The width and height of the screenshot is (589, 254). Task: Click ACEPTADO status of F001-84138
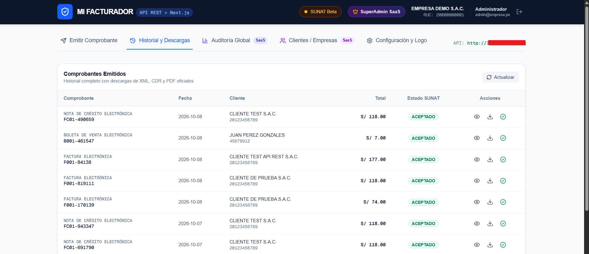424,159
